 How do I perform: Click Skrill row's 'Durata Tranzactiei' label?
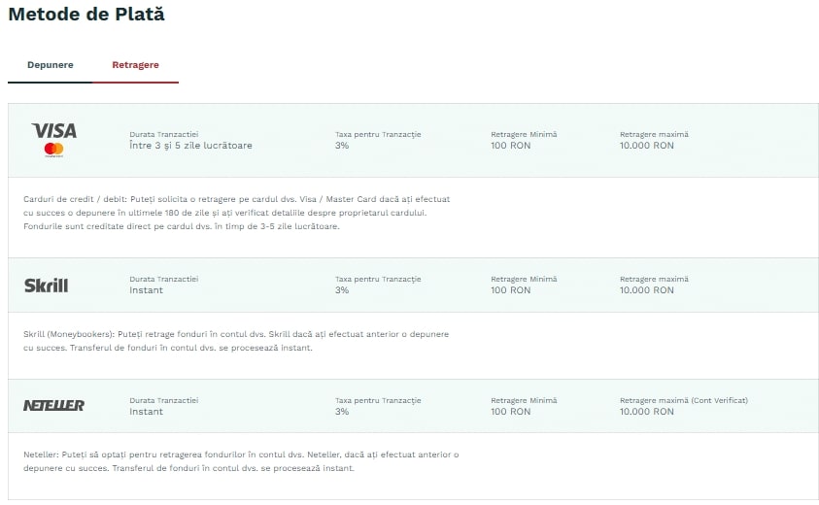(x=164, y=280)
